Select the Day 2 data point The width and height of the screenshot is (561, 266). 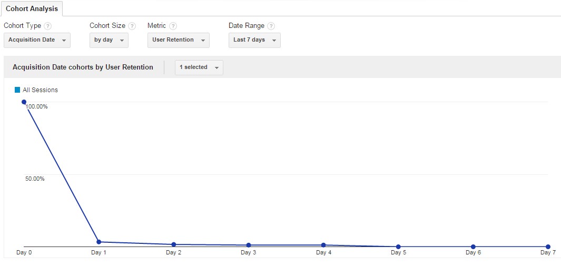pos(173,244)
